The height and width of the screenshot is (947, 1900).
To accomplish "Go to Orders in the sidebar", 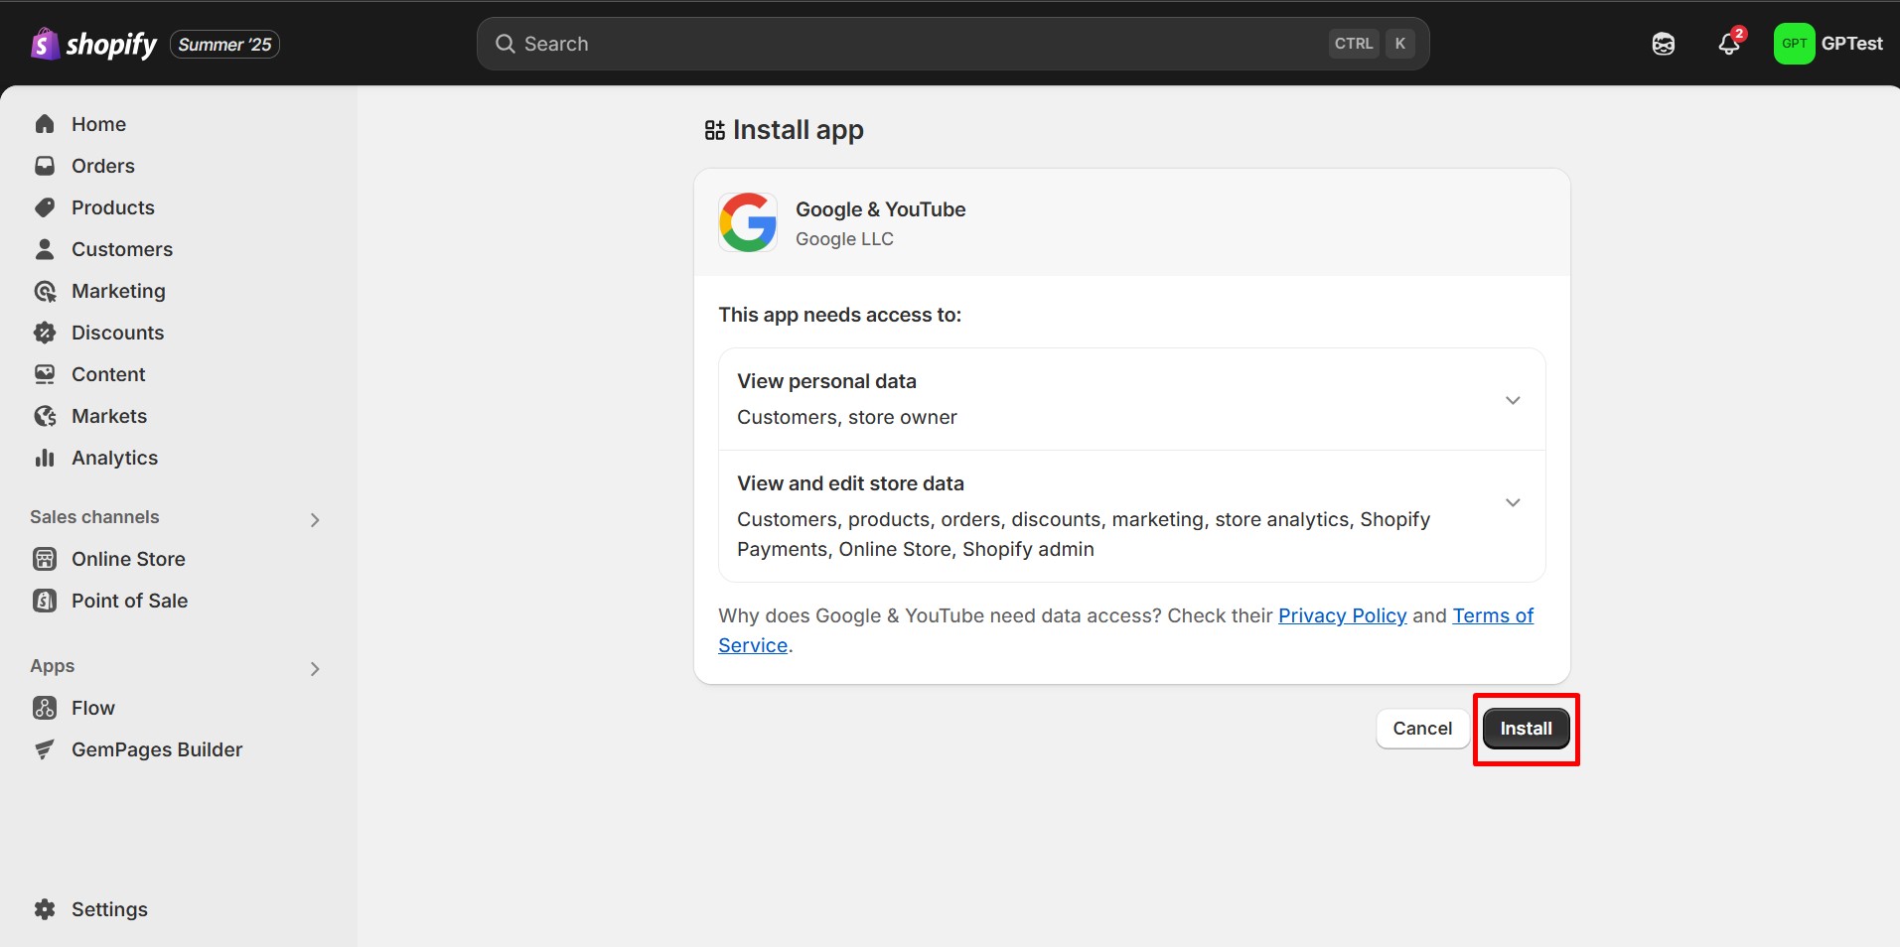I will pyautogui.click(x=102, y=166).
